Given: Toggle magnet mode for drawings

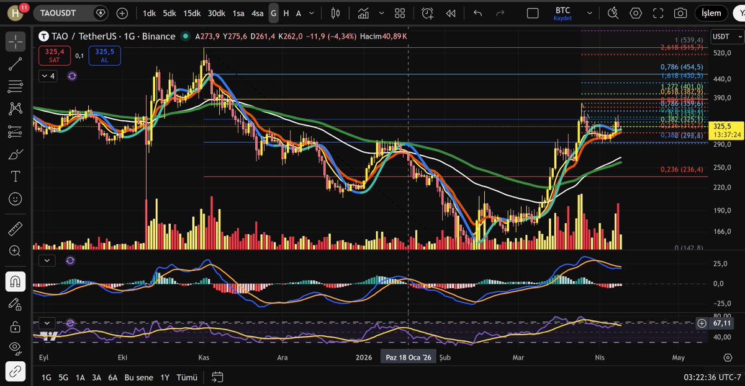Looking at the screenshot, I should pos(16,281).
